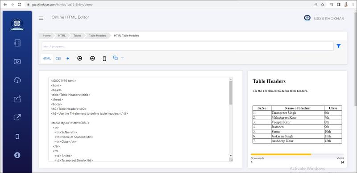Go to Home breadcrumb
This screenshot has height=173, width=357.
tap(47, 36)
